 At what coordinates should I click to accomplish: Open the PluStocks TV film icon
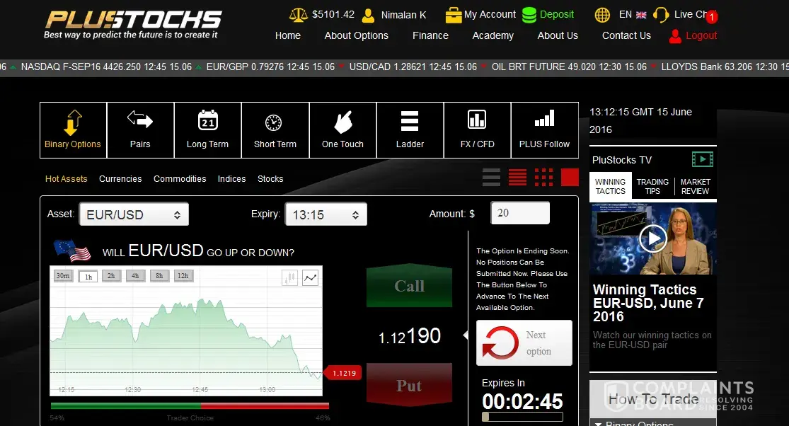(x=703, y=160)
